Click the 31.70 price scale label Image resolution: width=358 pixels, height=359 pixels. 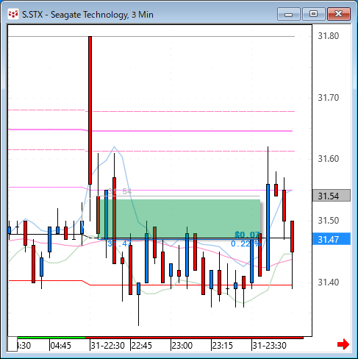point(329,98)
